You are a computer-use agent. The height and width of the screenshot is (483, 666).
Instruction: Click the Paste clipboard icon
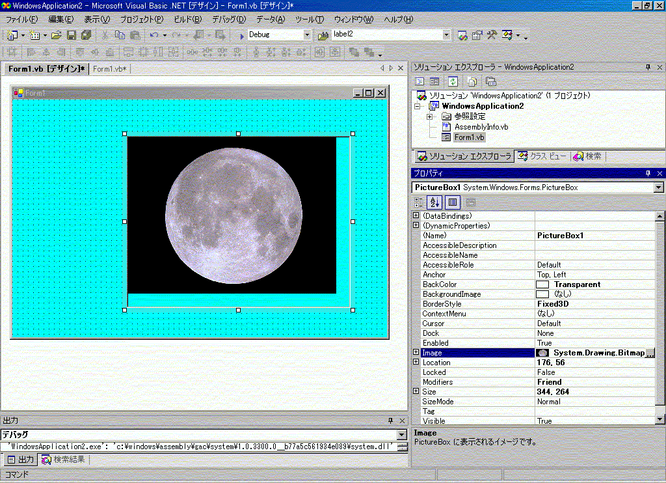point(135,35)
